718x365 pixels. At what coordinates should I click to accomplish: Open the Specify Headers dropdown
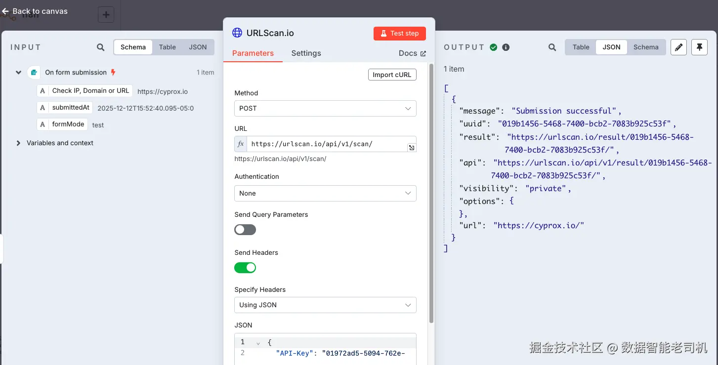[325, 305]
